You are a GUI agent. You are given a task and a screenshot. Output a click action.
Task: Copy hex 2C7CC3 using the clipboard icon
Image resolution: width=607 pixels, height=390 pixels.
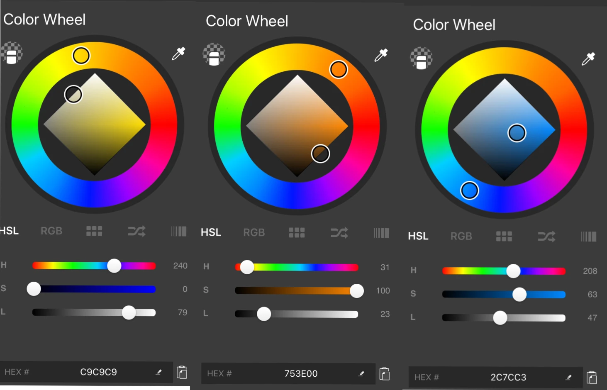point(592,377)
